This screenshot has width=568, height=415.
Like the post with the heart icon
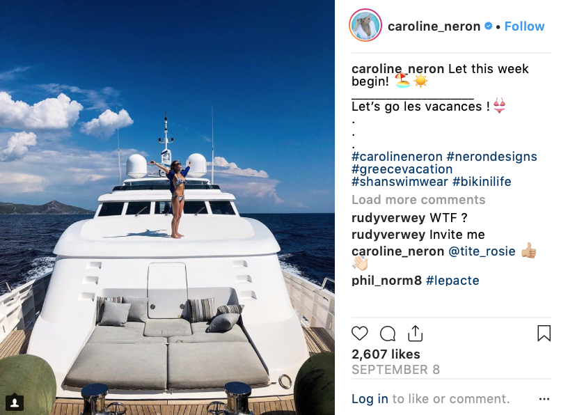click(x=360, y=333)
